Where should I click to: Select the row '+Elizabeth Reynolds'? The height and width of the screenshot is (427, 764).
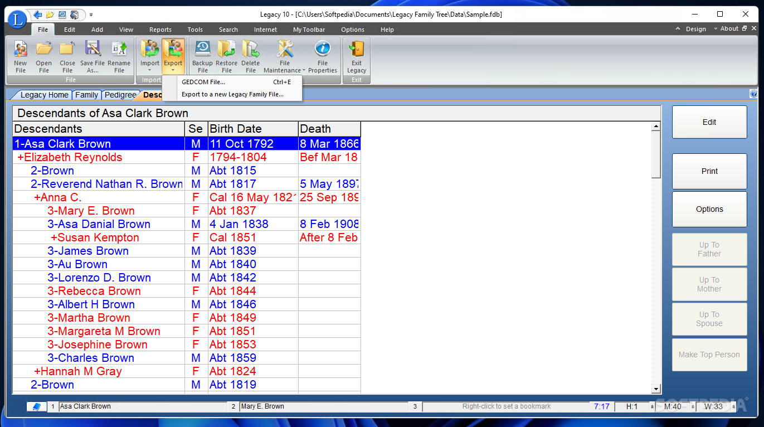click(187, 157)
